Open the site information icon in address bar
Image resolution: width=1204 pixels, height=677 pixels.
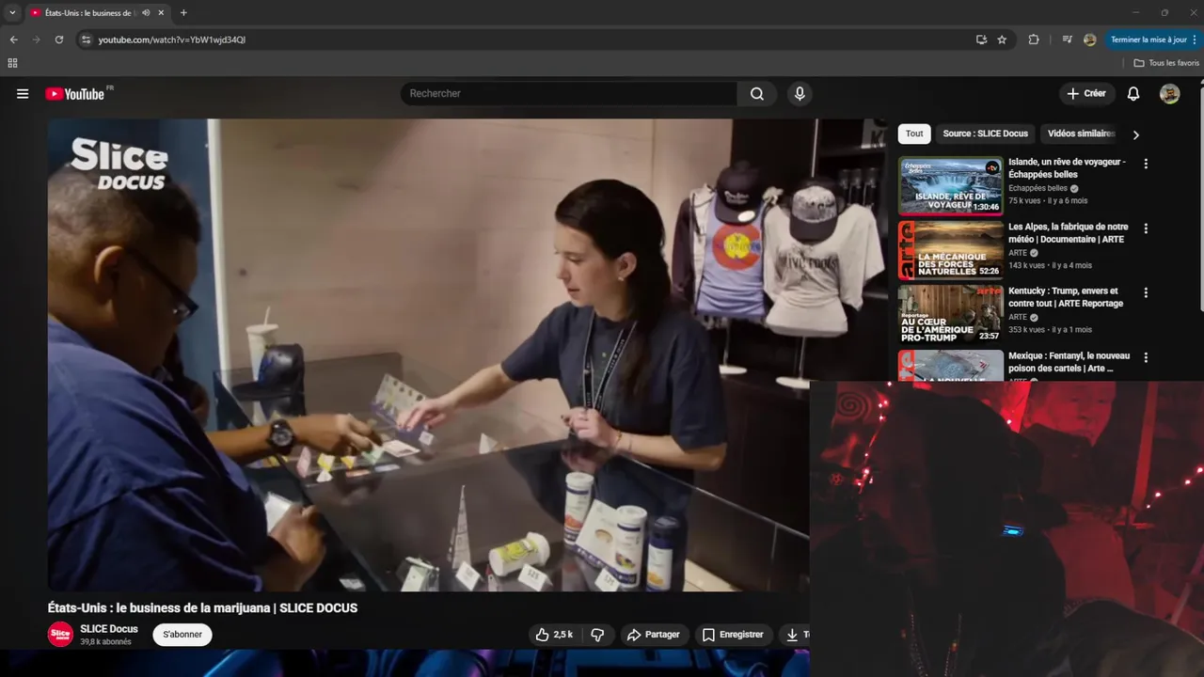tap(86, 39)
